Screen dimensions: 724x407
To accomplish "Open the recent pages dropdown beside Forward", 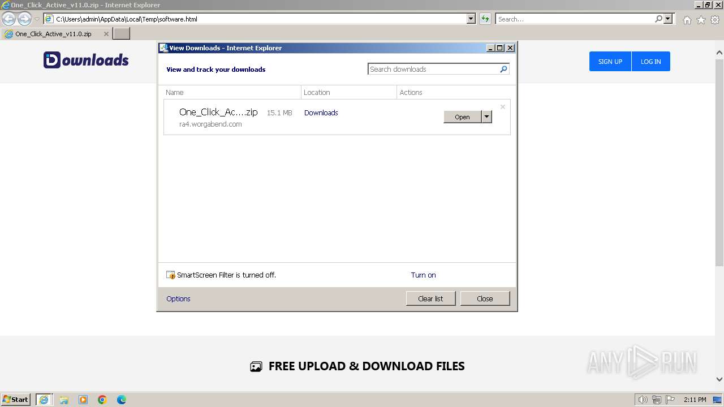I will coord(37,19).
